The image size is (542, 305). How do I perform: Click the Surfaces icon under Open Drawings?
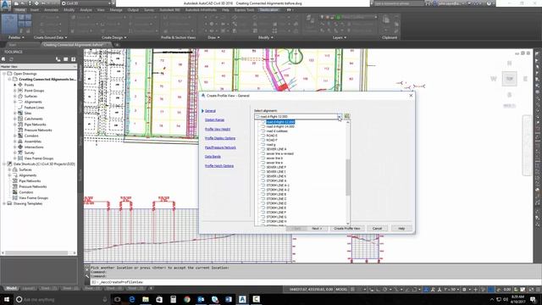tap(20, 96)
